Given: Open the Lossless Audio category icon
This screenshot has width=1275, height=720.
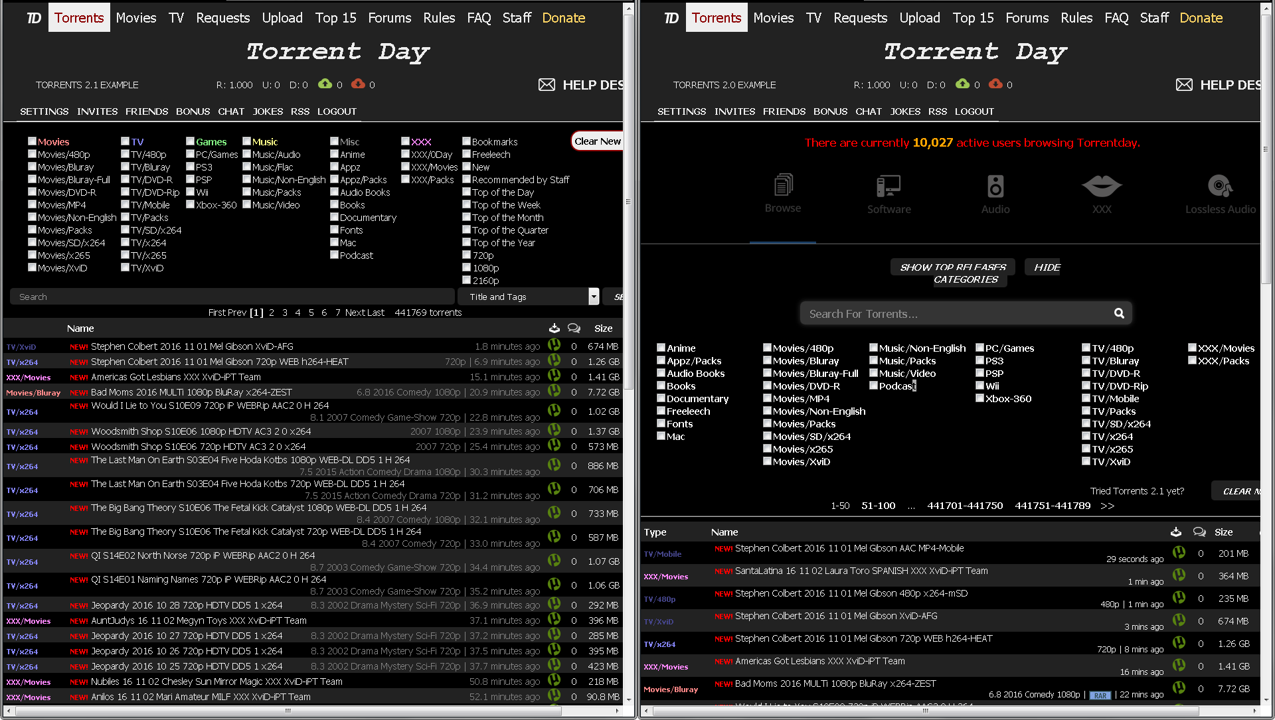Looking at the screenshot, I should point(1220,186).
